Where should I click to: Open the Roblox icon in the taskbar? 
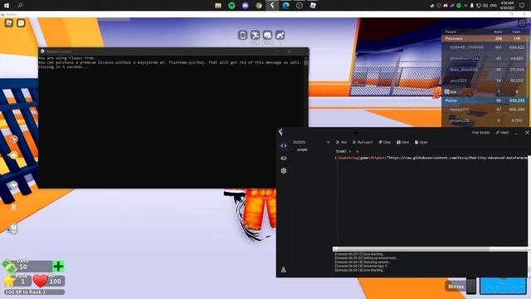point(313,6)
